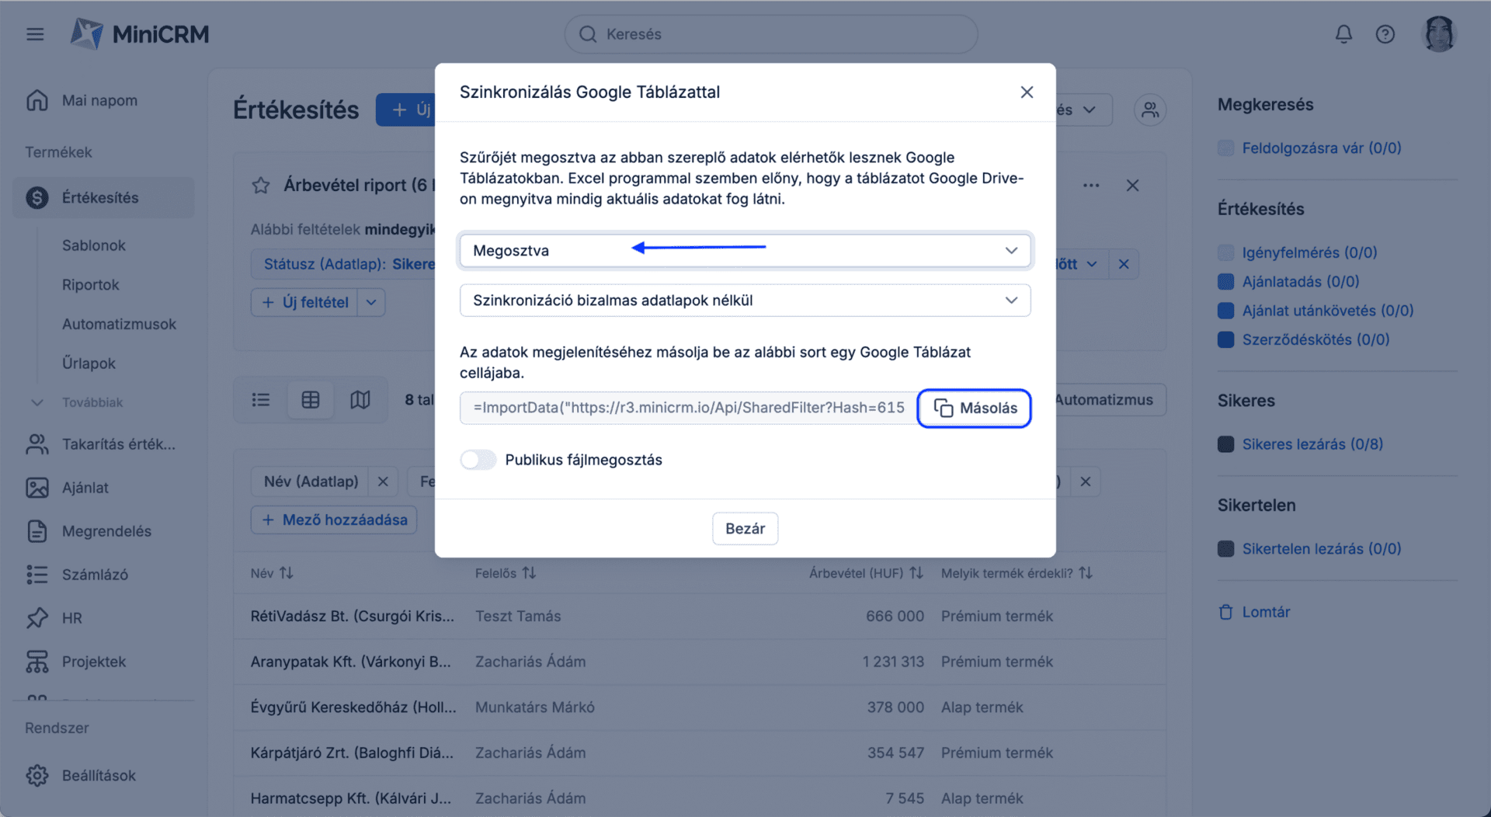
Task: Toggle Publikus fájlmegosztás switch
Action: point(478,460)
